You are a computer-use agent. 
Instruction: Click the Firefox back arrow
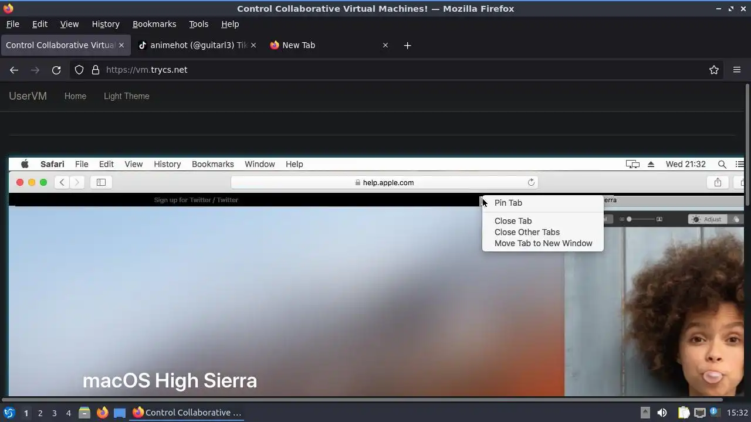[14, 70]
